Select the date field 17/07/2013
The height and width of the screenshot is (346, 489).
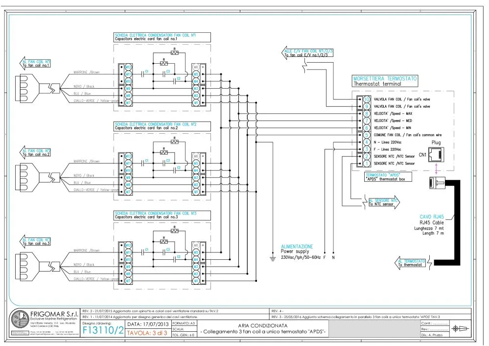pyautogui.click(x=148, y=324)
